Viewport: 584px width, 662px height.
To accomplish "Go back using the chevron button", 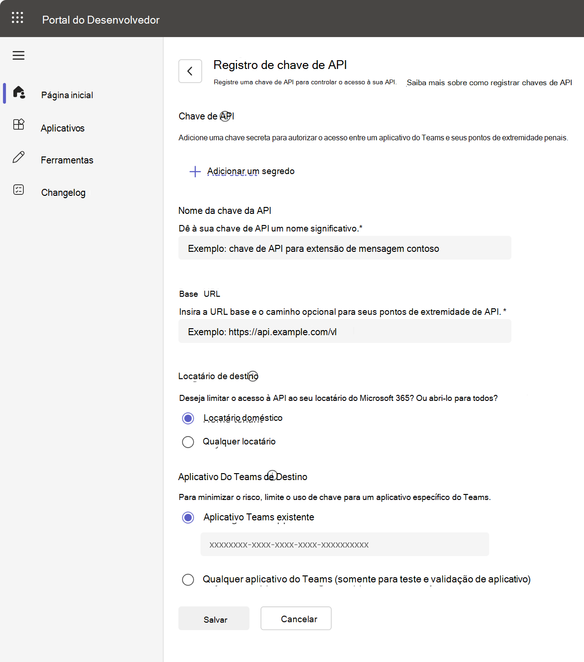I will coord(190,71).
